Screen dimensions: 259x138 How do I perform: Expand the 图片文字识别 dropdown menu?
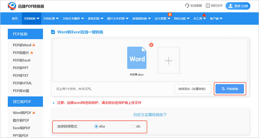pos(118,19)
